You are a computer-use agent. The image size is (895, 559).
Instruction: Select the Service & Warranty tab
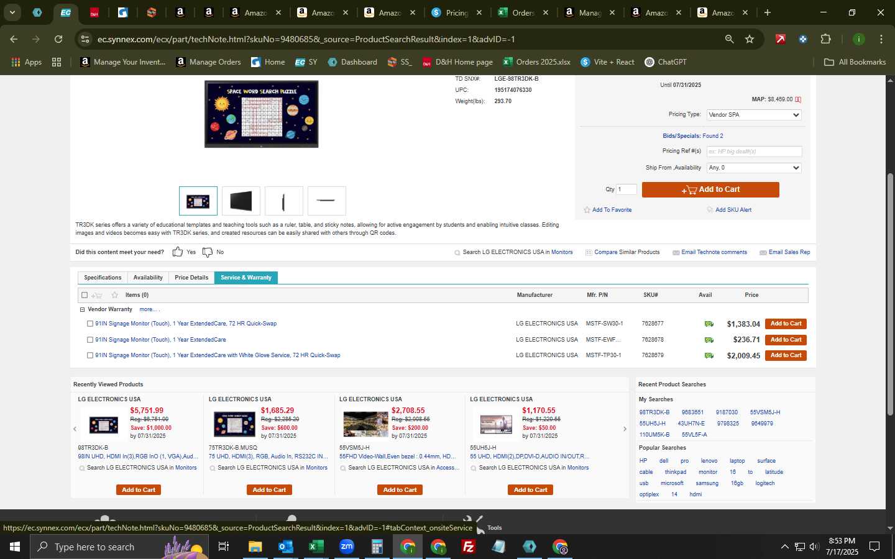(x=246, y=278)
